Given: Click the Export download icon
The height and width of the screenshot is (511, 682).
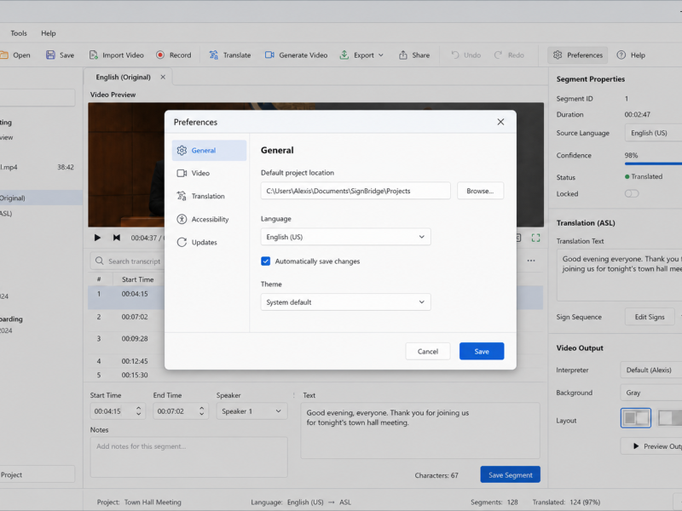Looking at the screenshot, I should pyautogui.click(x=344, y=55).
